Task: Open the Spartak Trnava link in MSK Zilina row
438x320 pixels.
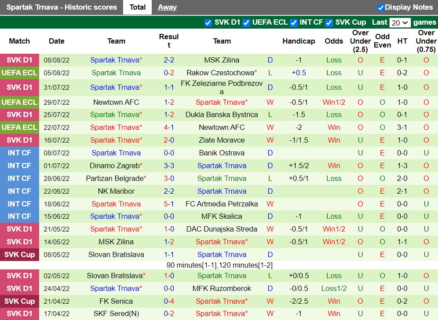Action: (x=116, y=60)
